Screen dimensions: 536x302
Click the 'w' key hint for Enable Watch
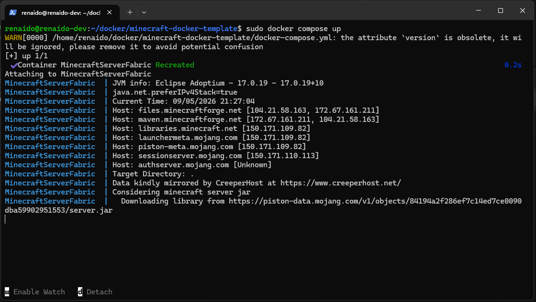coord(7,292)
